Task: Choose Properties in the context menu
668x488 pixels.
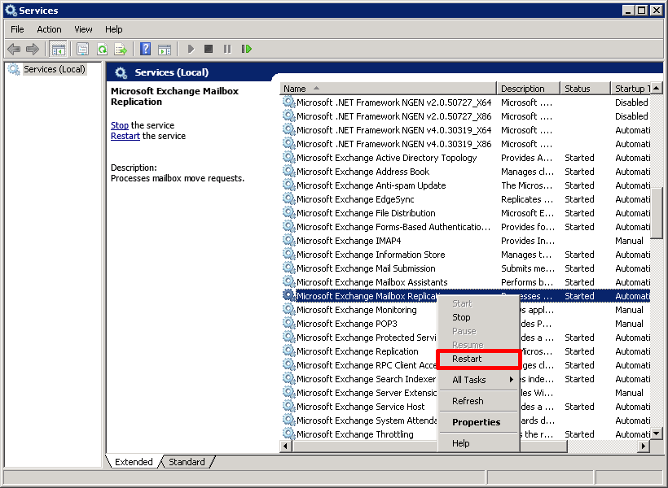Action: (478, 422)
